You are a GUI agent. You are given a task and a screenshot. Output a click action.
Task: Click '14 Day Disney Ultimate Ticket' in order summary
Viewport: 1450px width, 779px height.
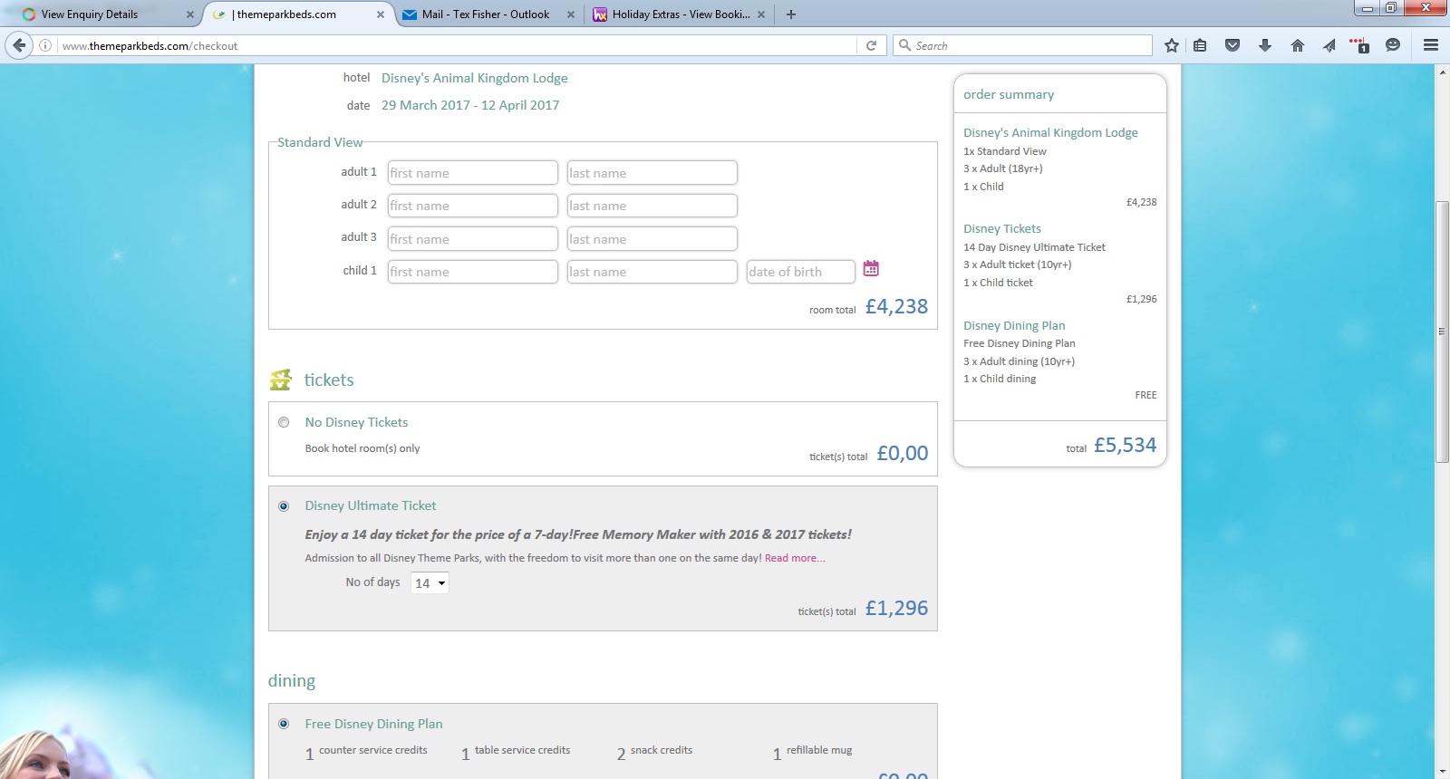(x=1034, y=247)
